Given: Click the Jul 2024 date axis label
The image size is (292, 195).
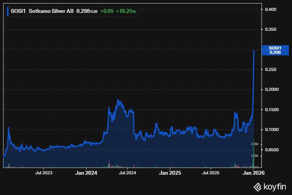Looking at the screenshot, I should pyautogui.click(x=127, y=172).
